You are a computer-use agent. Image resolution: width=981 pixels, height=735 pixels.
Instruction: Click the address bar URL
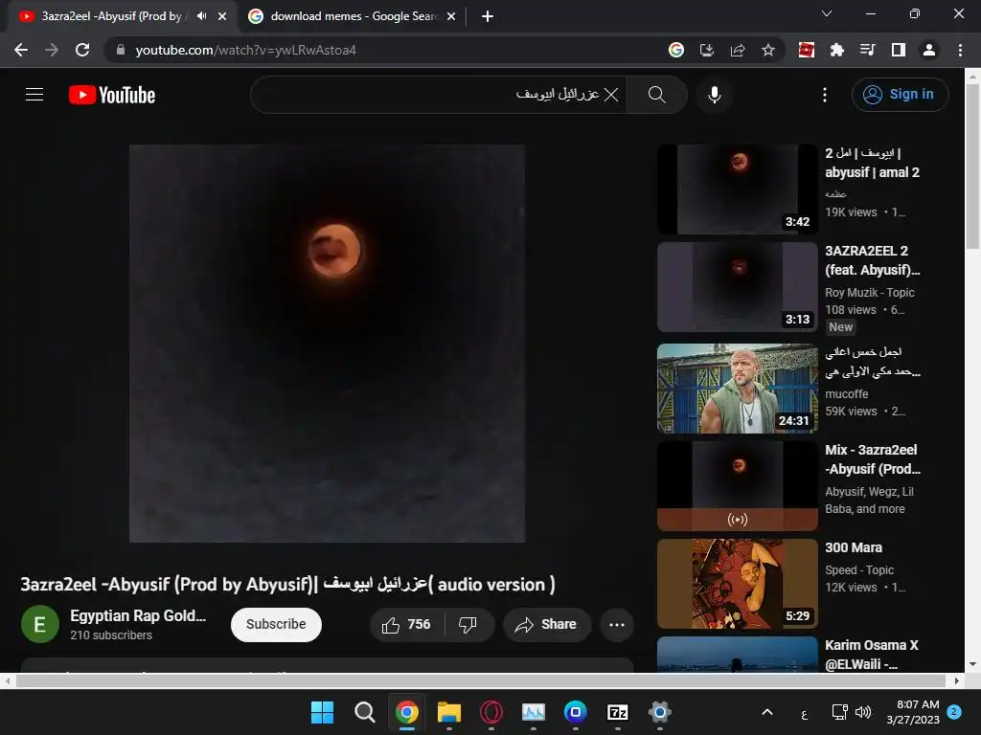point(246,50)
